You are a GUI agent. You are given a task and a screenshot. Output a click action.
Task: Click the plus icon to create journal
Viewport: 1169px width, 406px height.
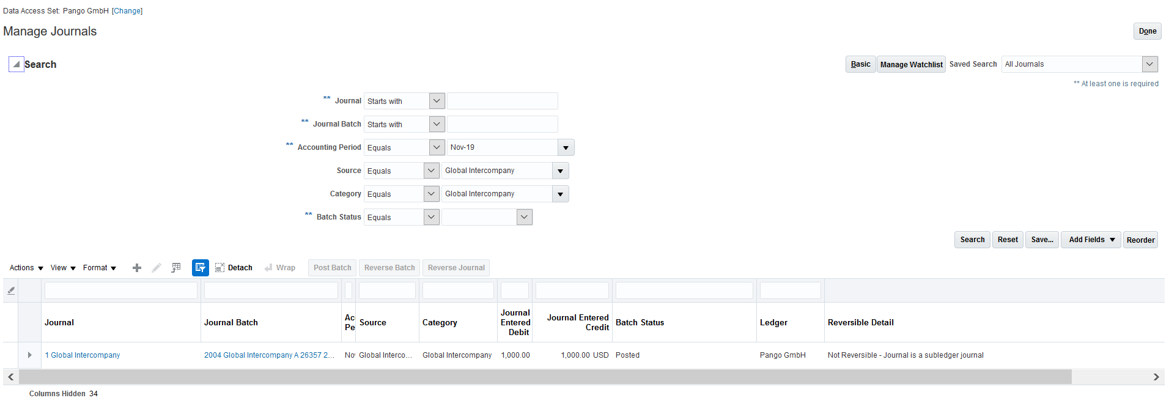click(x=137, y=268)
